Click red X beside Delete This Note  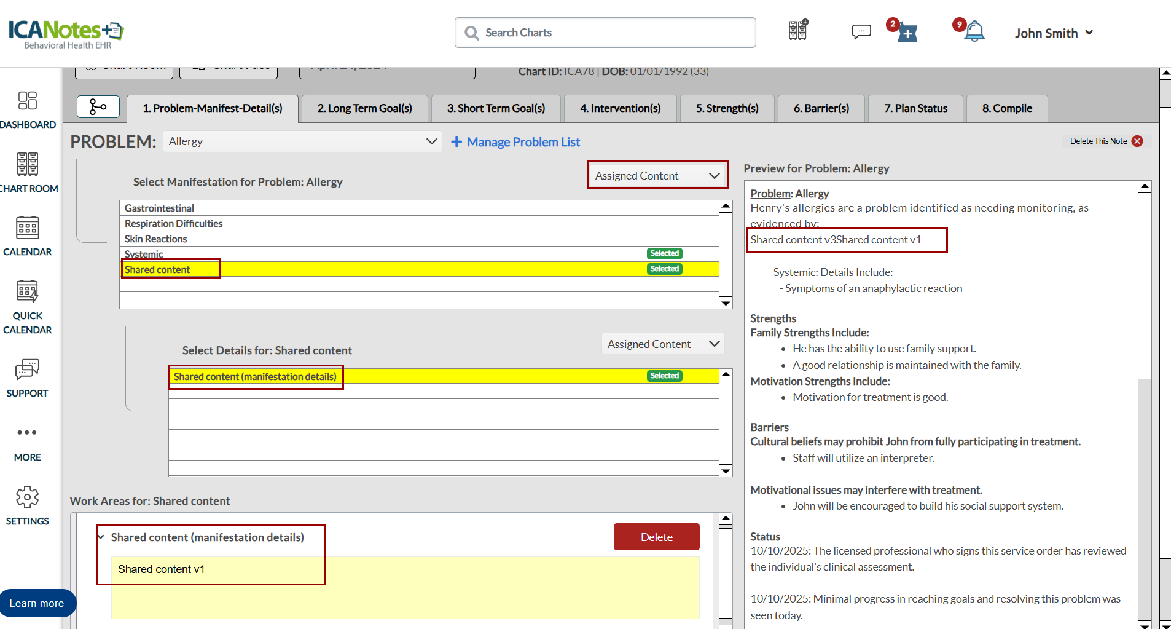point(1137,141)
